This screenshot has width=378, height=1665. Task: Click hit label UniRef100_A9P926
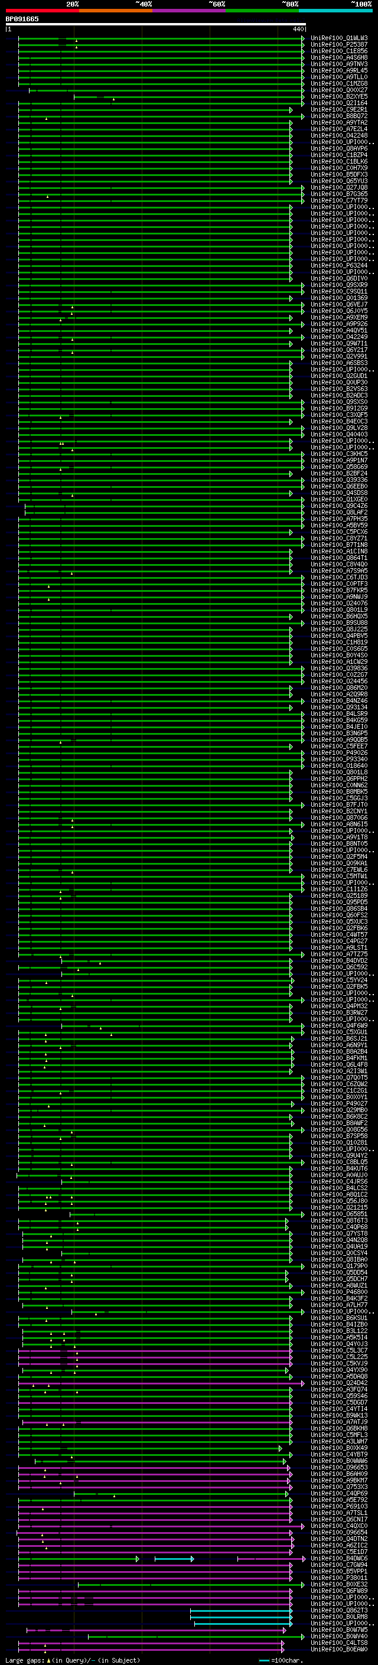(x=338, y=324)
